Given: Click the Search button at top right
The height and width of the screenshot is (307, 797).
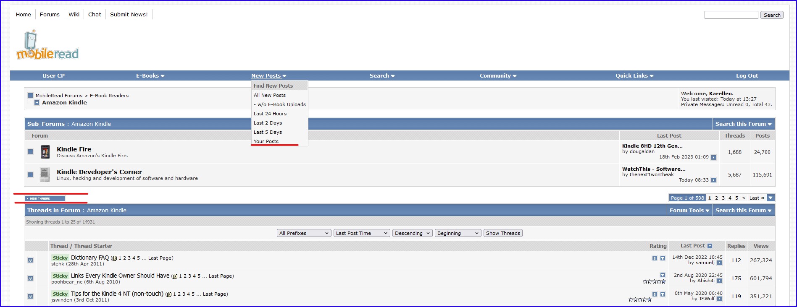Looking at the screenshot, I should coord(772,15).
